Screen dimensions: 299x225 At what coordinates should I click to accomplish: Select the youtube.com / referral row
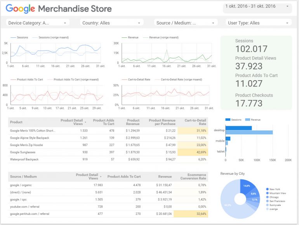[108, 207]
